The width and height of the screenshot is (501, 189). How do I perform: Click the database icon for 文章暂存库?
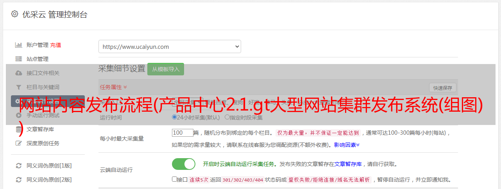(18, 129)
